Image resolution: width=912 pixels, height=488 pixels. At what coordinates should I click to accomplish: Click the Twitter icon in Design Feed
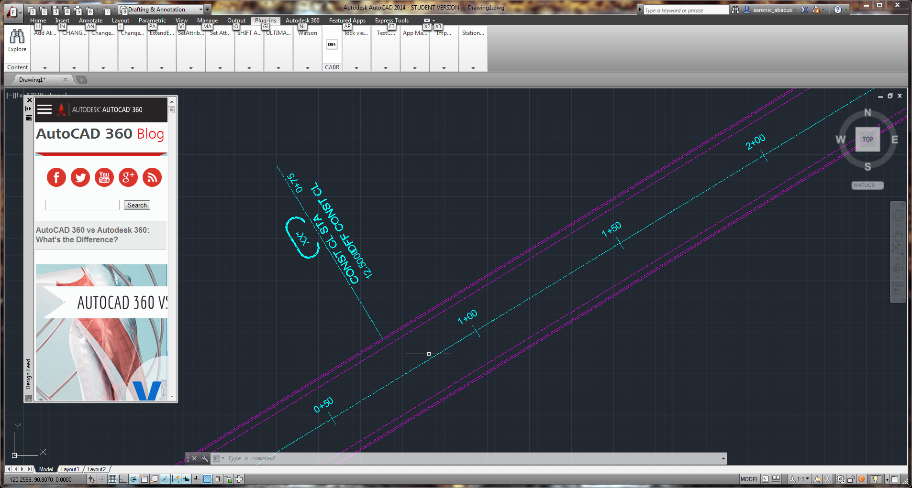(80, 178)
